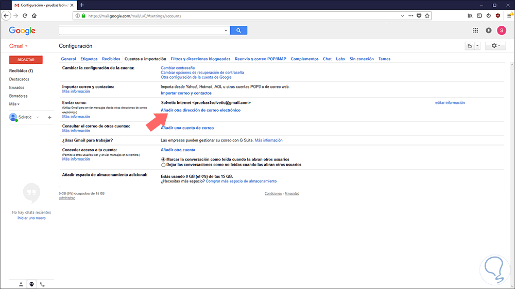Switch to the Temas settings tab
The height and width of the screenshot is (289, 515).
click(384, 59)
